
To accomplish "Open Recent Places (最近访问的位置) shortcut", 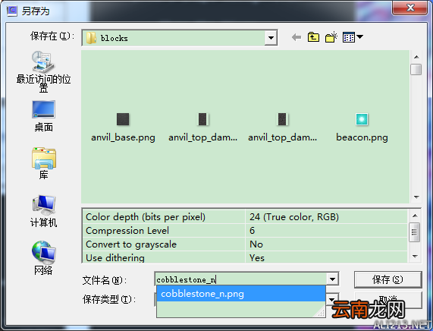I will click(43, 72).
